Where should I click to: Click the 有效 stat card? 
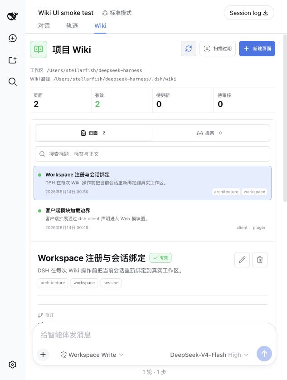(x=122, y=100)
